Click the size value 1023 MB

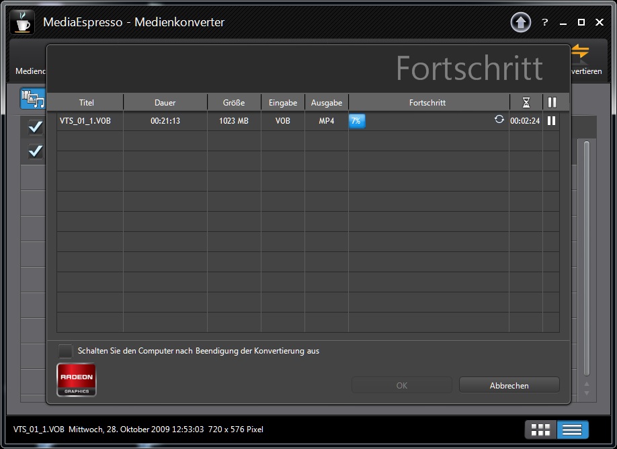coord(234,121)
